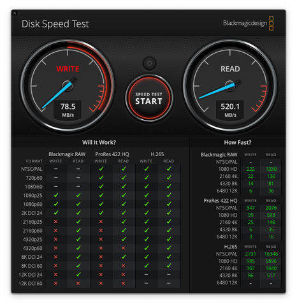Click the ProRes 422 HQ heading in How Fast
This screenshot has height=306, width=297.
[x=221, y=201]
